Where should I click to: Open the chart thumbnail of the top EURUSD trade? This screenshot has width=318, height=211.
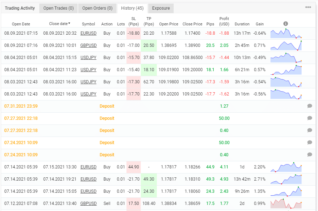click(x=285, y=33)
